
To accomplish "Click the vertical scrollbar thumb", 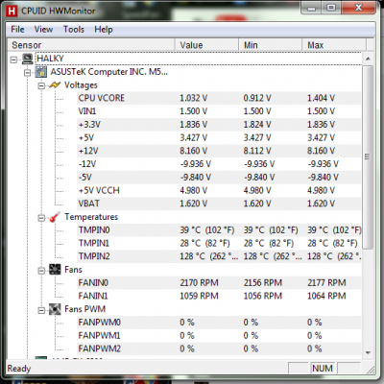I will coord(368,156).
